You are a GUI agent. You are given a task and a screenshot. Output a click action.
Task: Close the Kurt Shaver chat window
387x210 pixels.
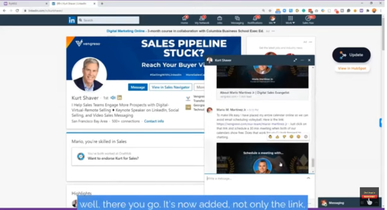(x=309, y=60)
